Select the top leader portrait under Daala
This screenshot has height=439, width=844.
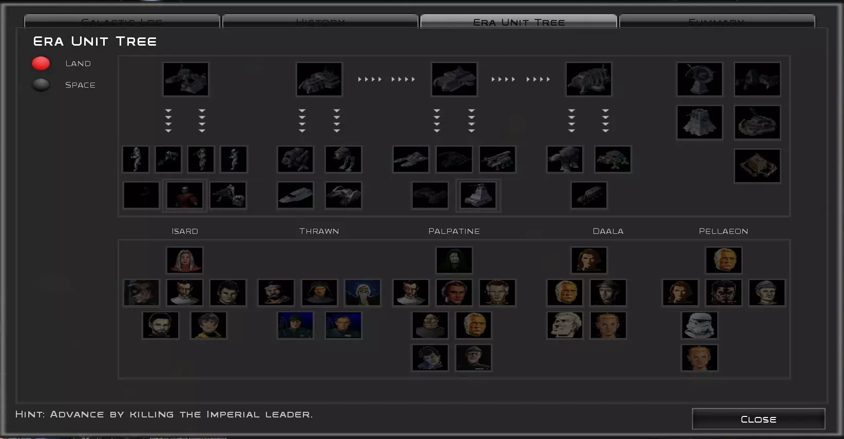589,260
